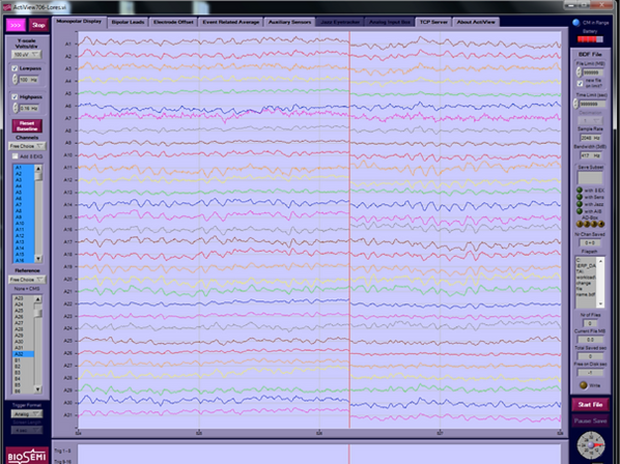The height and width of the screenshot is (464, 620).
Task: Expand the Channels Free Choice dropdown
Action: click(27, 146)
